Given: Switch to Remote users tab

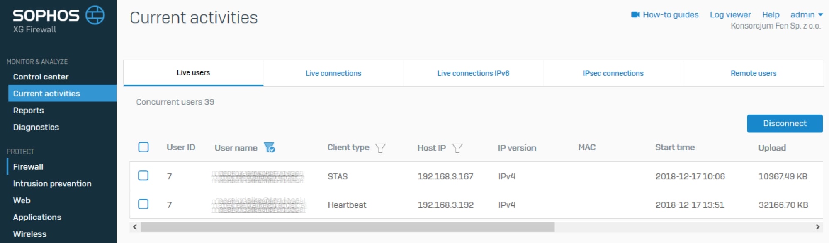Looking at the screenshot, I should (x=753, y=73).
